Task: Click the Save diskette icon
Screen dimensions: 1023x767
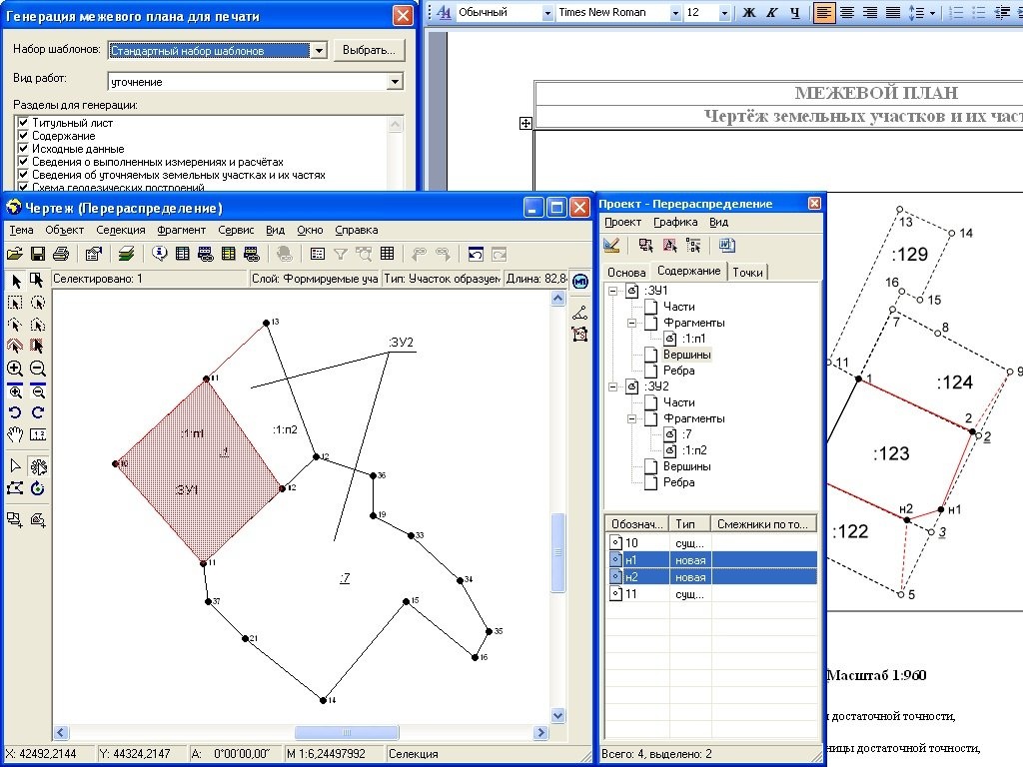Action: pos(38,254)
